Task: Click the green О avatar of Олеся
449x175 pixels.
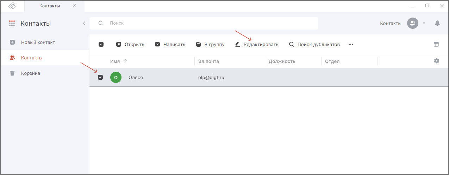Action: click(x=116, y=77)
